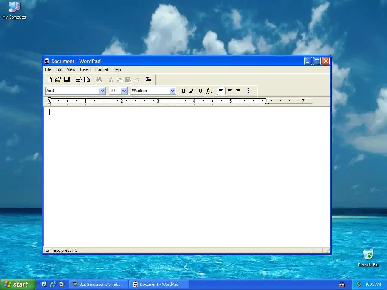Select Align Left paragraph button
The height and width of the screenshot is (290, 387).
[221, 91]
